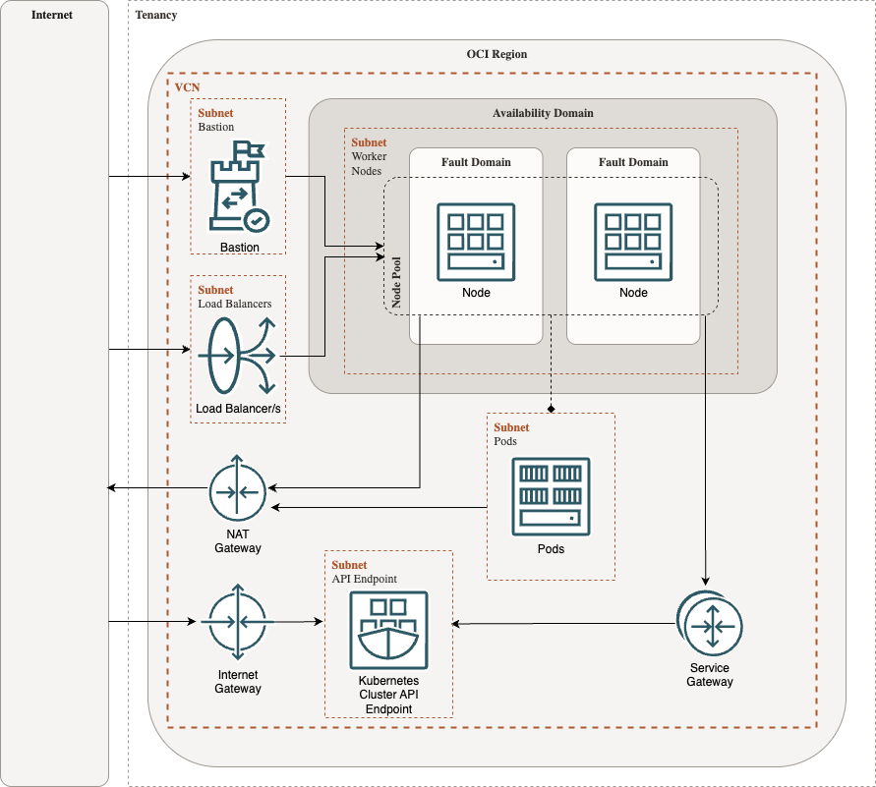Click the NAT Gateway icon
This screenshot has height=787, width=876.
(x=238, y=488)
